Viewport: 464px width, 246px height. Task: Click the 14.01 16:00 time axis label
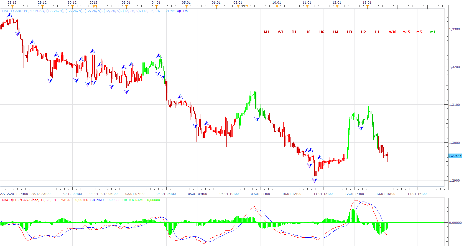pyautogui.click(x=417, y=194)
